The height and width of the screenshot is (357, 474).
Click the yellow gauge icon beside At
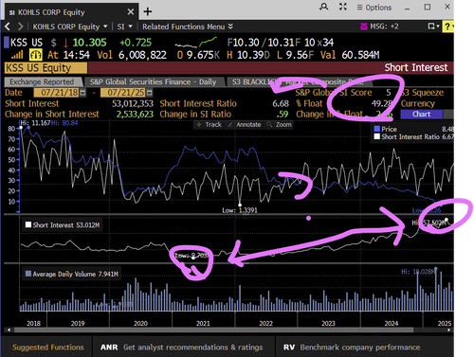(35, 55)
